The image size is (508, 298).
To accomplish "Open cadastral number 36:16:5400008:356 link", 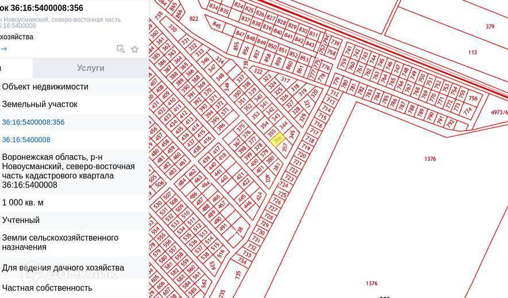I will 33,122.
